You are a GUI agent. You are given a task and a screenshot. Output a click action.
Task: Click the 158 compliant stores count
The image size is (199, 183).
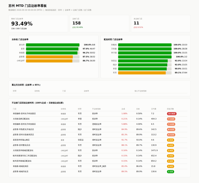point(76,23)
